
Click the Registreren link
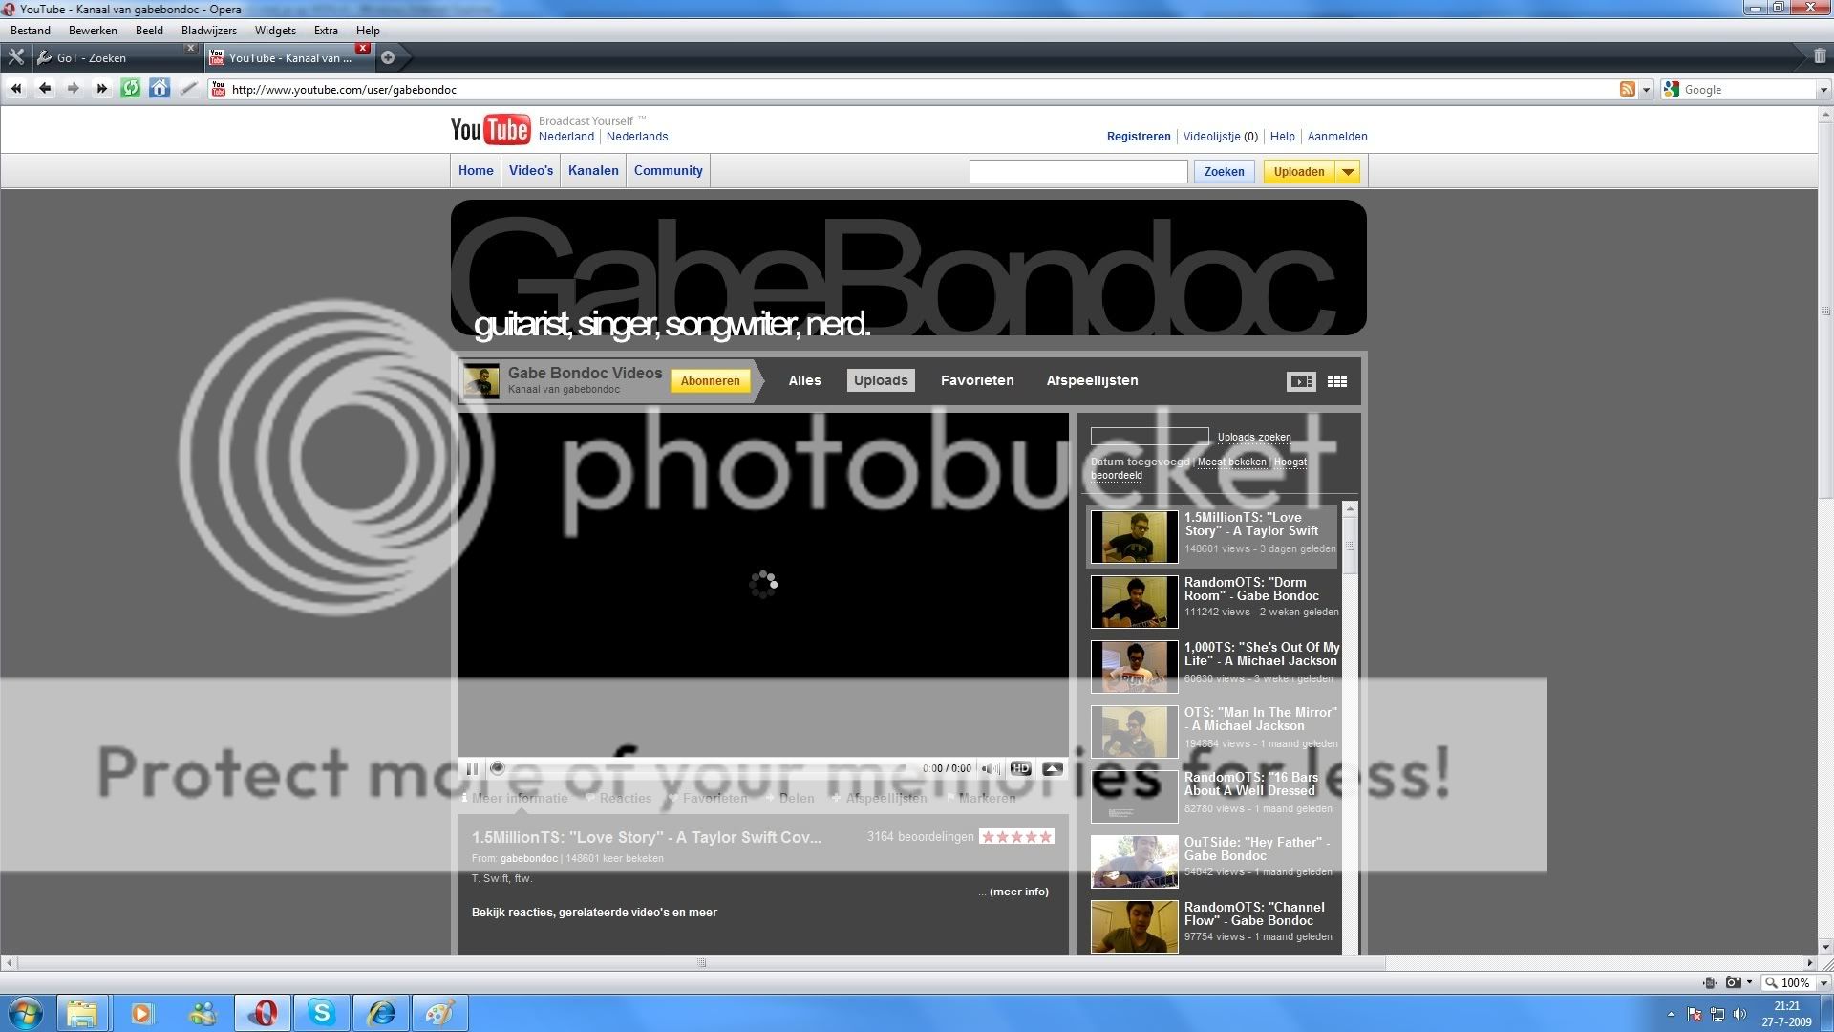click(x=1139, y=137)
